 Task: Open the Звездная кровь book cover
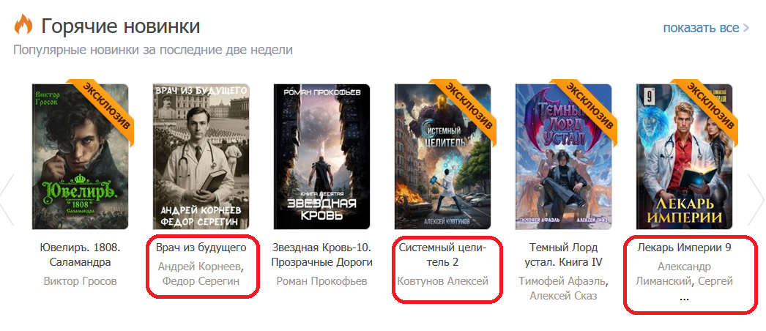[x=322, y=157]
